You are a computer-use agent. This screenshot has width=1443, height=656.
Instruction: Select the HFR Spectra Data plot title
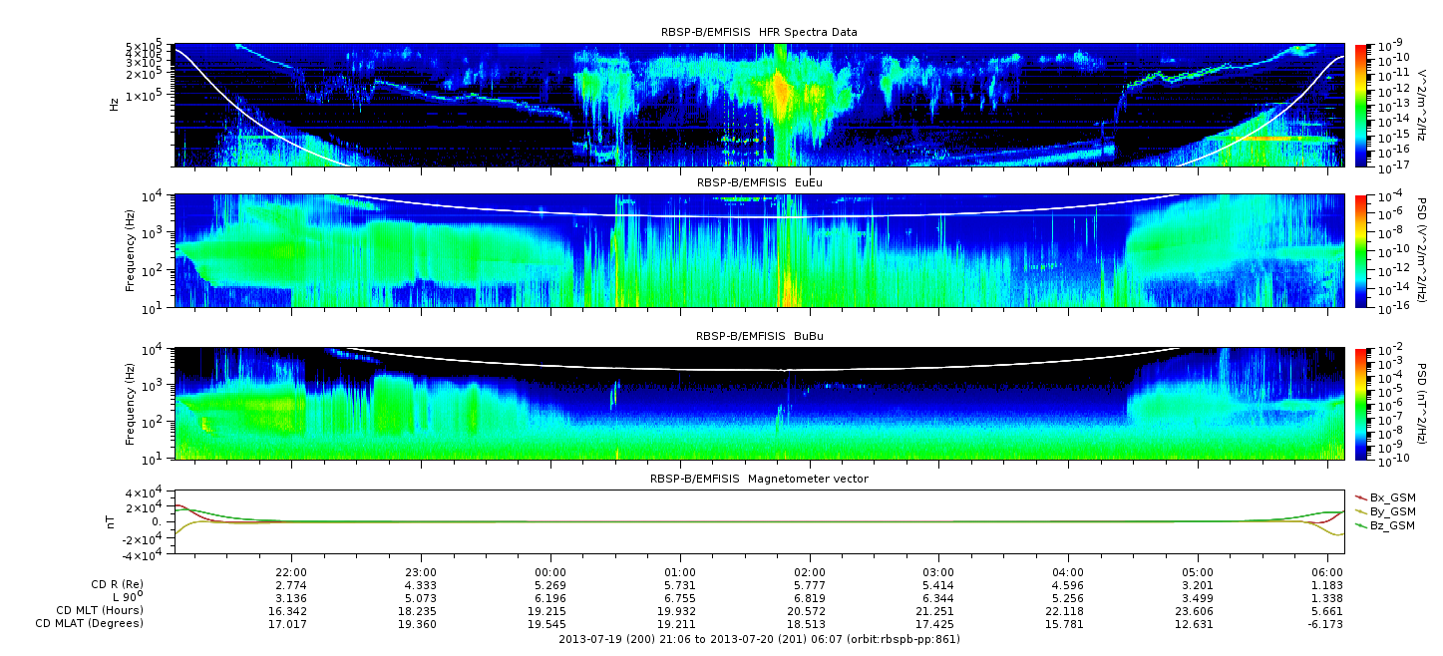pyautogui.click(x=759, y=32)
